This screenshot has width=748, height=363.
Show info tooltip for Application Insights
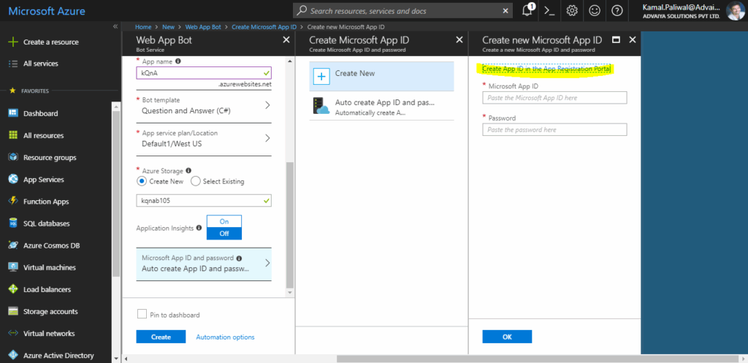click(199, 229)
